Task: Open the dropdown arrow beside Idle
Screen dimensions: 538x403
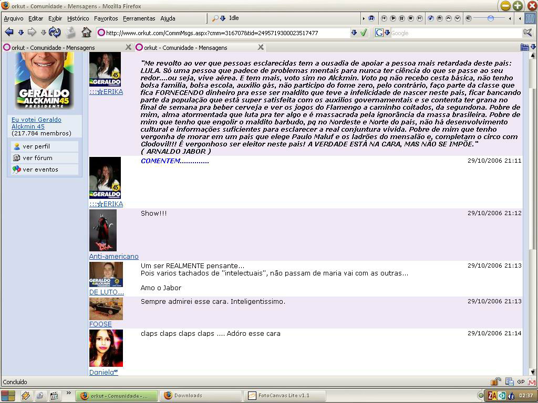Action: pos(223,18)
